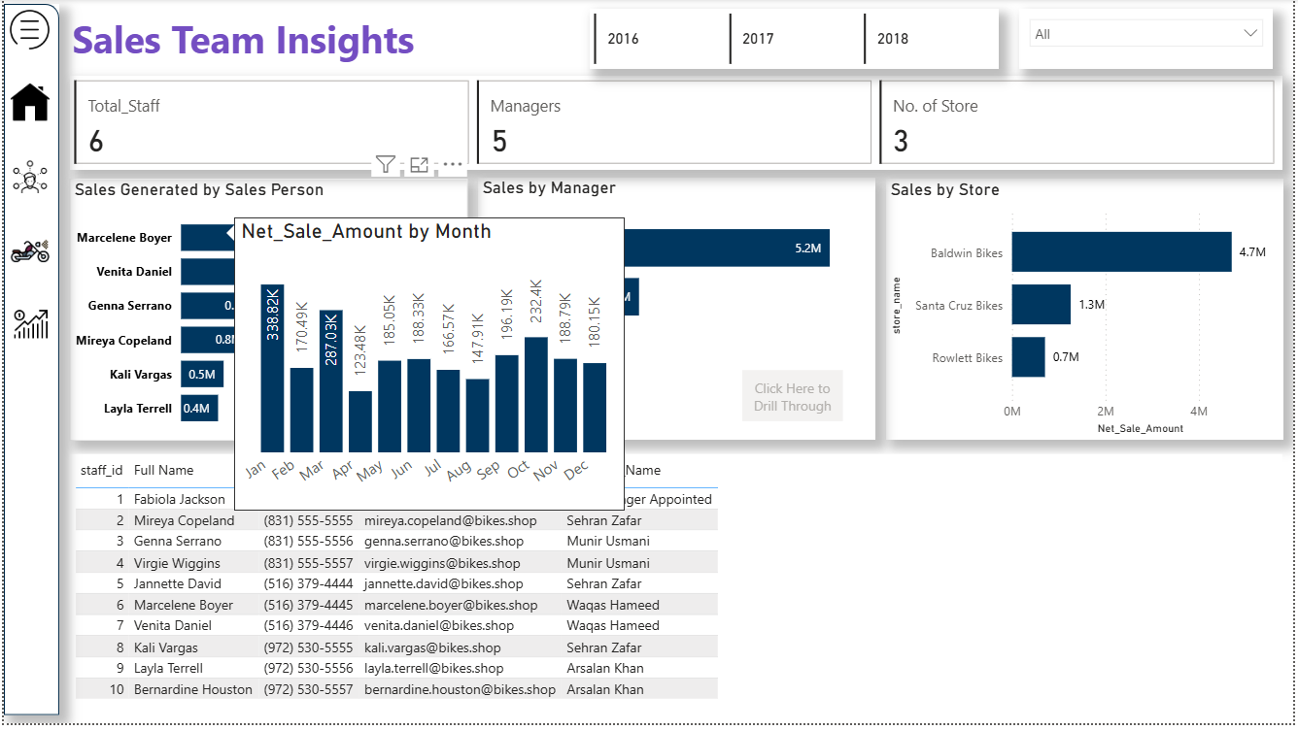Screen dimensions: 1298x730
Task: Click 'Click Here to Drill Through' button
Action: click(x=792, y=396)
